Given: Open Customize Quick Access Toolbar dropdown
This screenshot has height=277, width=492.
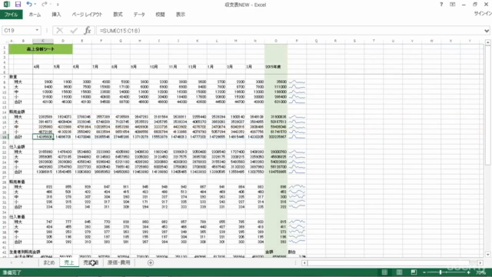Looking at the screenshot, I should coord(58,5).
